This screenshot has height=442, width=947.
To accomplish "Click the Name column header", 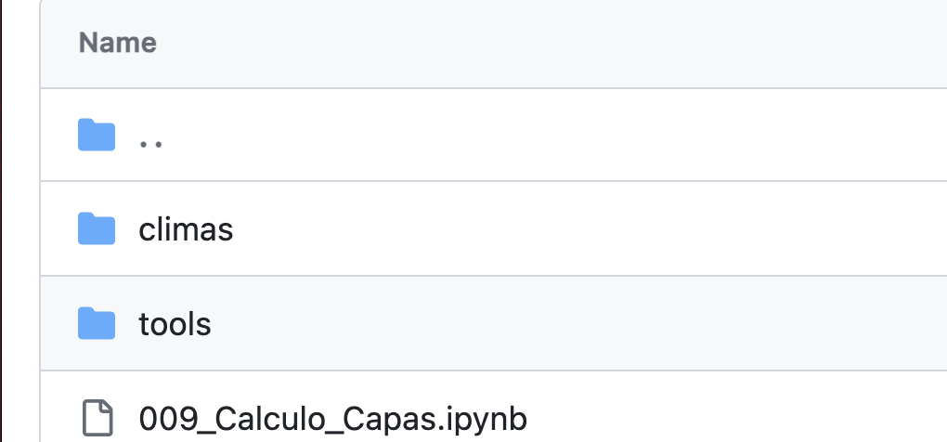I will [x=118, y=43].
